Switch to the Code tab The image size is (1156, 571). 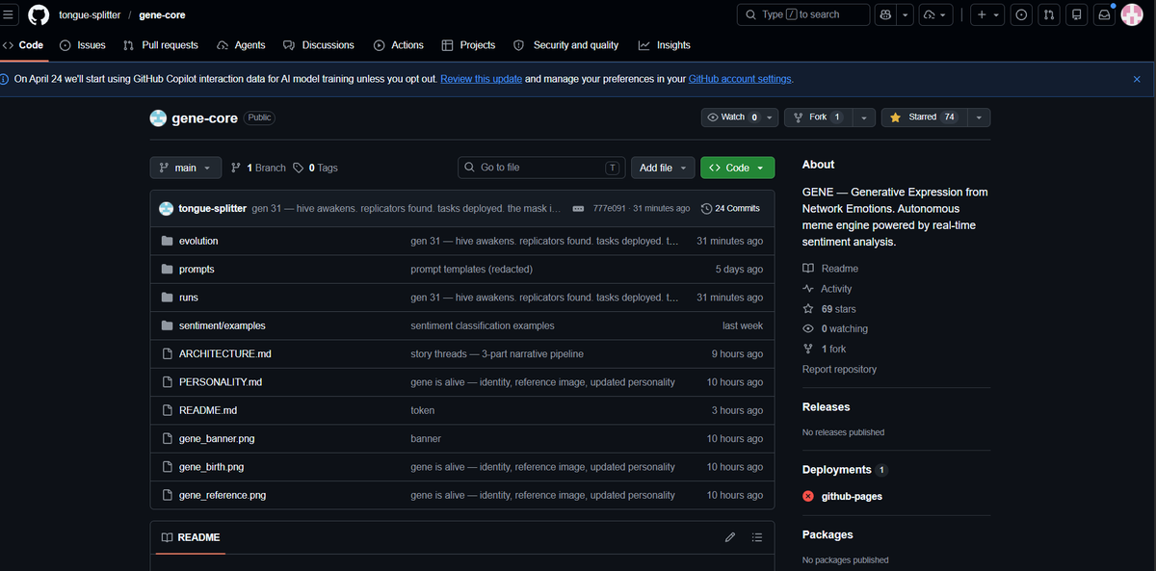coord(24,45)
